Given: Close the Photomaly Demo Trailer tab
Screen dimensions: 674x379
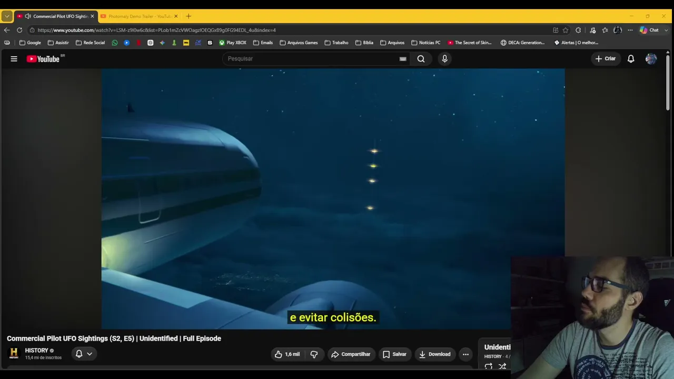Looking at the screenshot, I should tap(176, 16).
